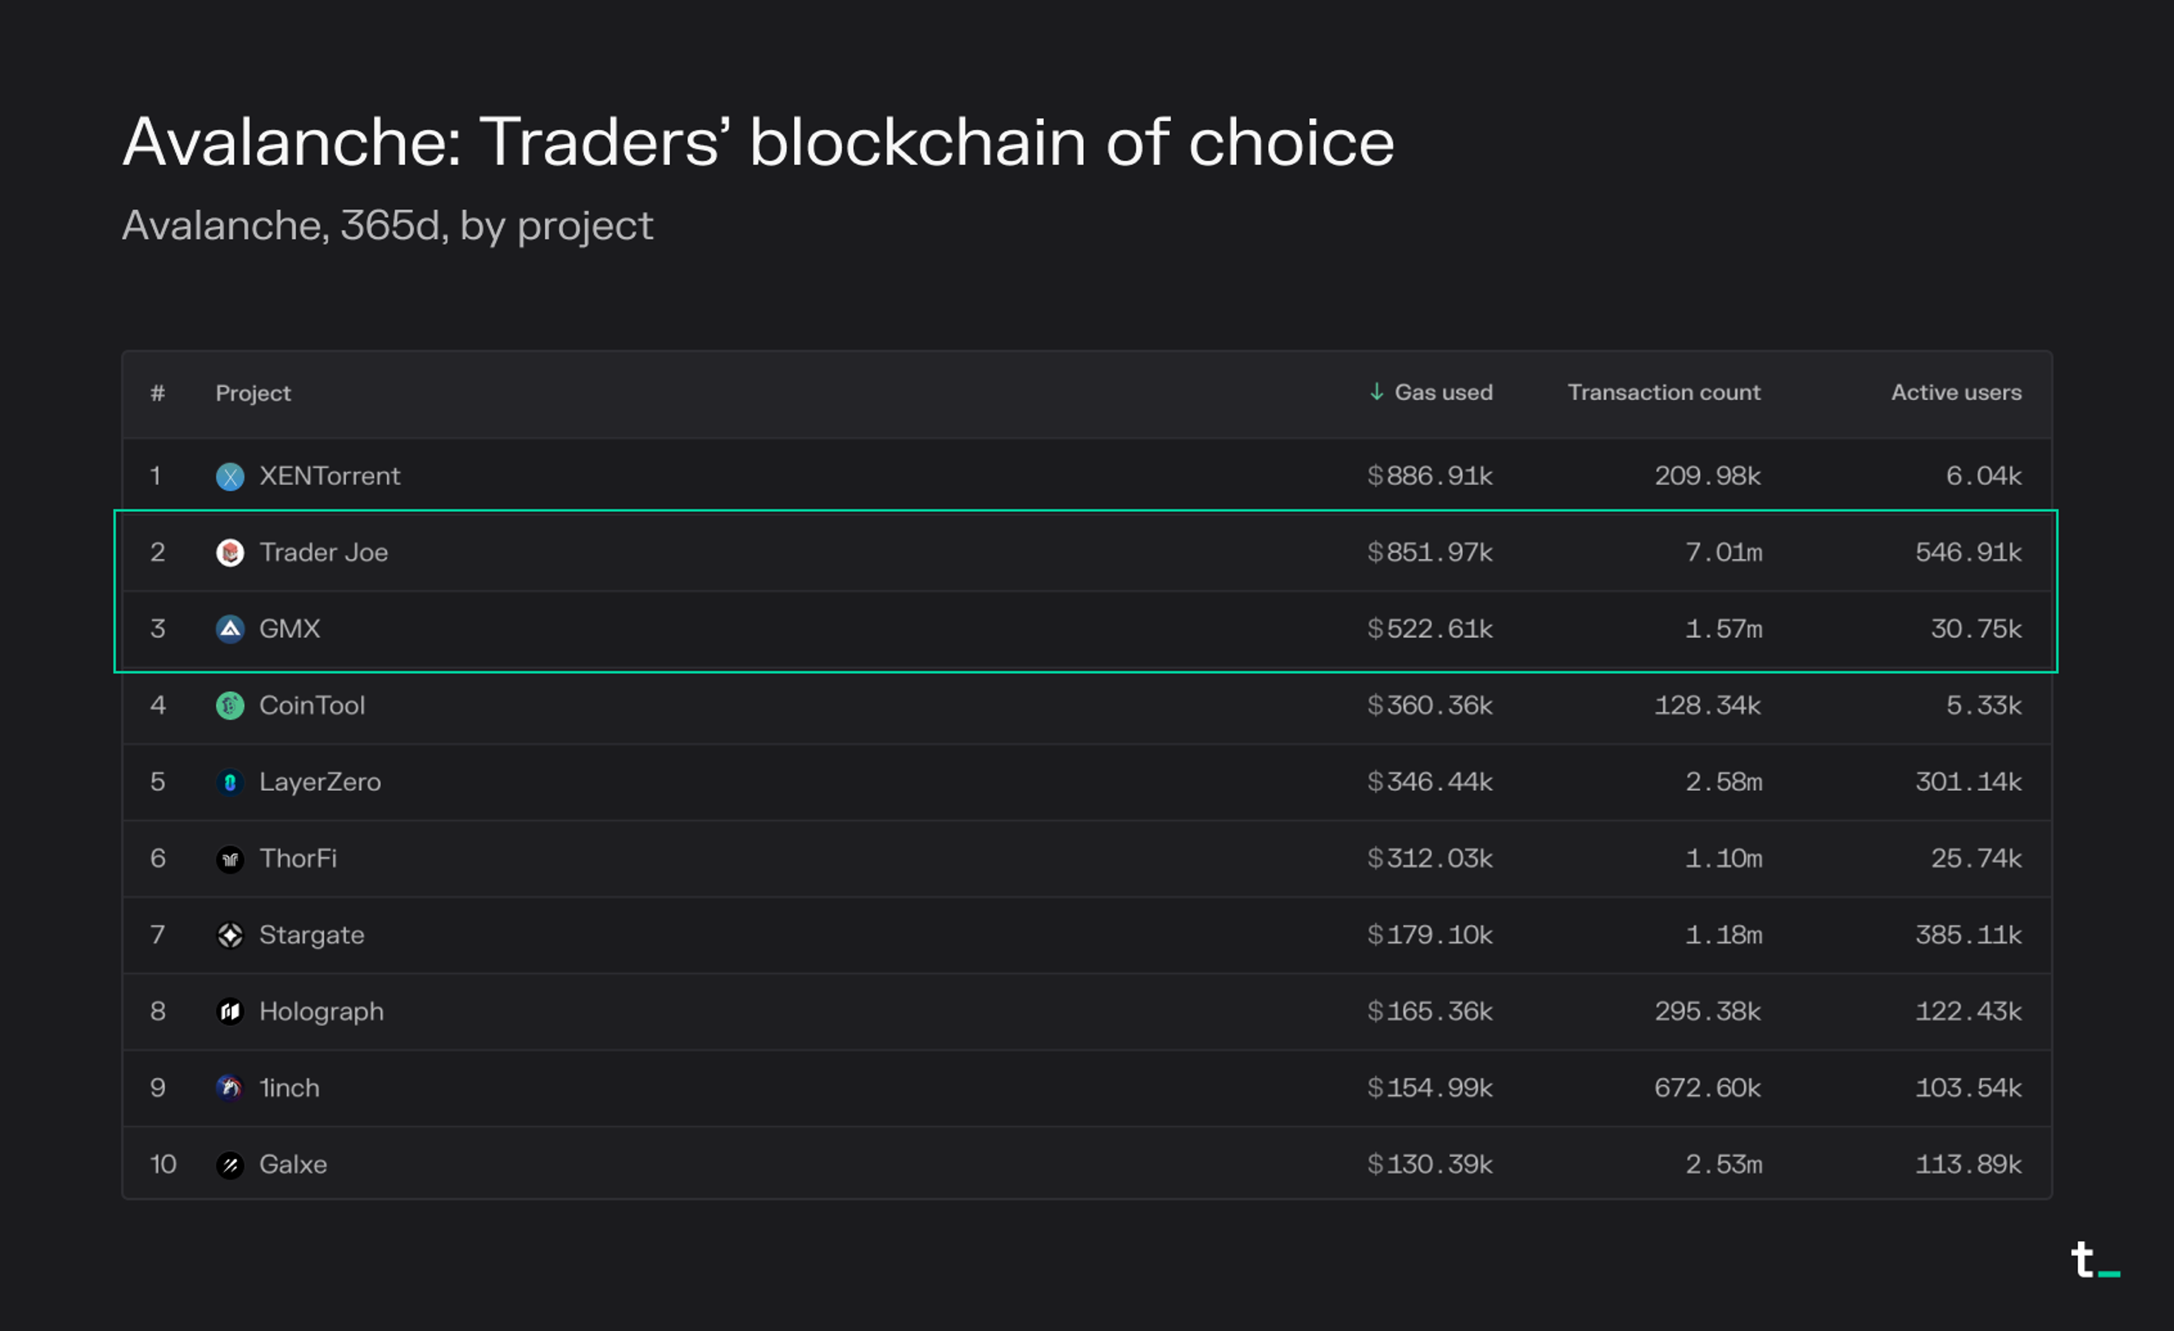Click the Stargate logo icon
Viewport: 2174px width, 1331px height.
pos(230,935)
